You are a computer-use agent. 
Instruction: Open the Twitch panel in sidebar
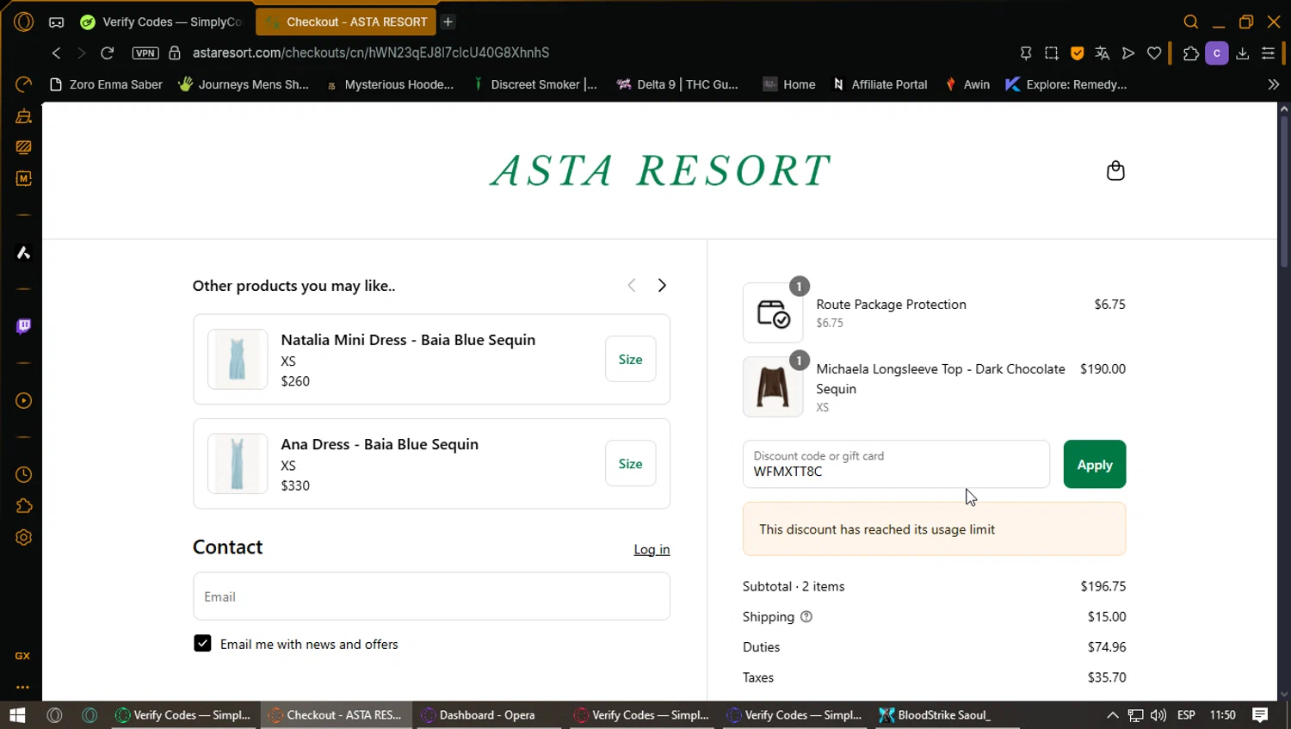point(23,326)
